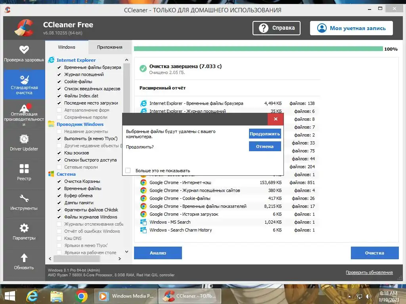406x304 pixels.
Task: Click the Расширенный отчёт heading
Action: pyautogui.click(x=163, y=88)
